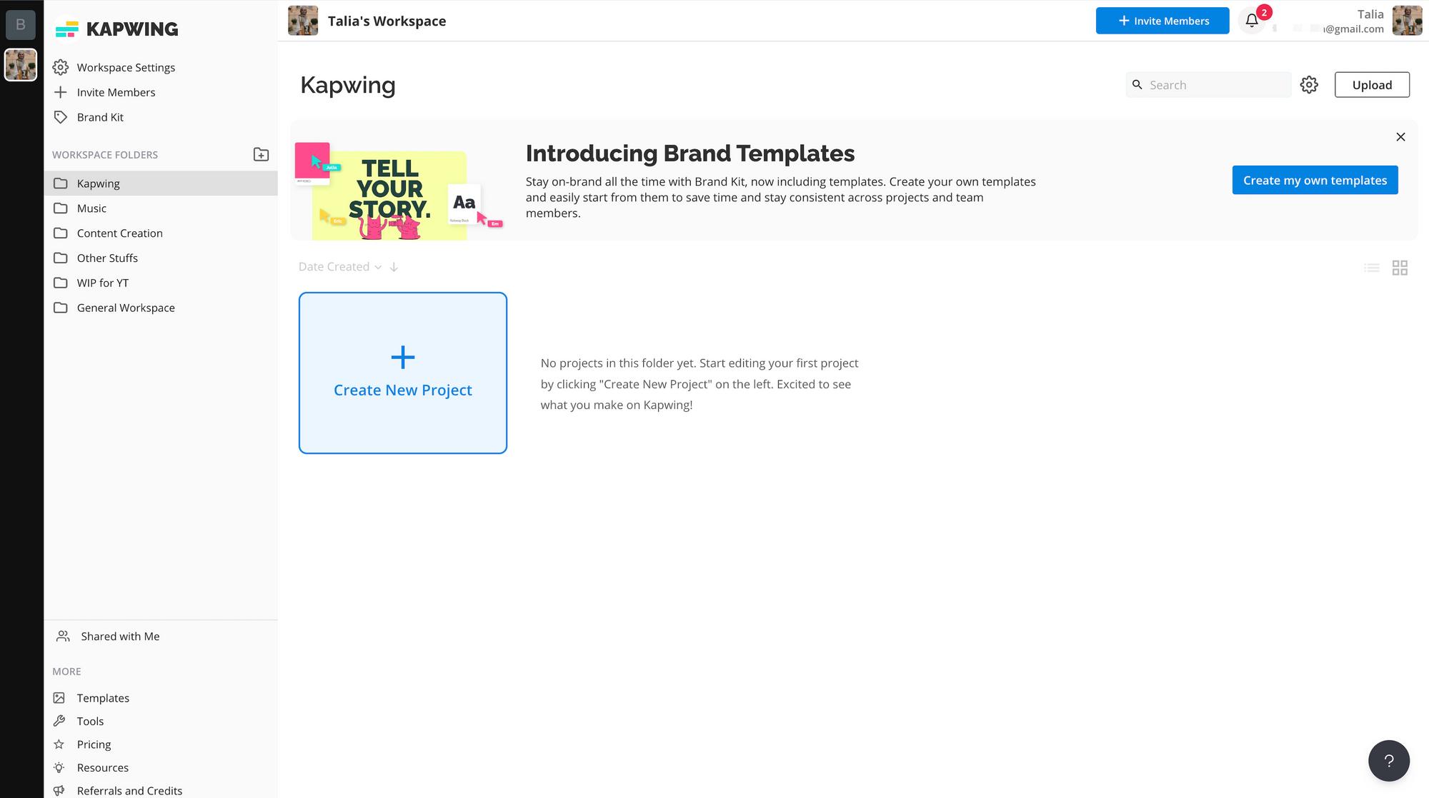Image resolution: width=1429 pixels, height=798 pixels.
Task: Open the search icon
Action: 1137,84
